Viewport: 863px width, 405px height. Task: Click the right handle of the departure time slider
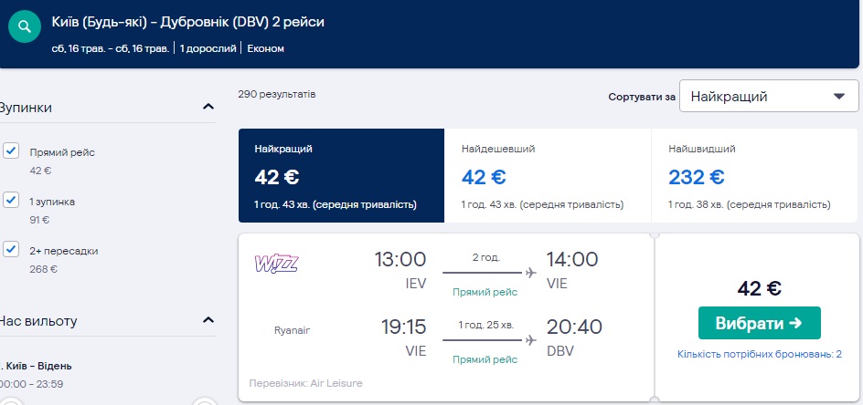pos(205,400)
